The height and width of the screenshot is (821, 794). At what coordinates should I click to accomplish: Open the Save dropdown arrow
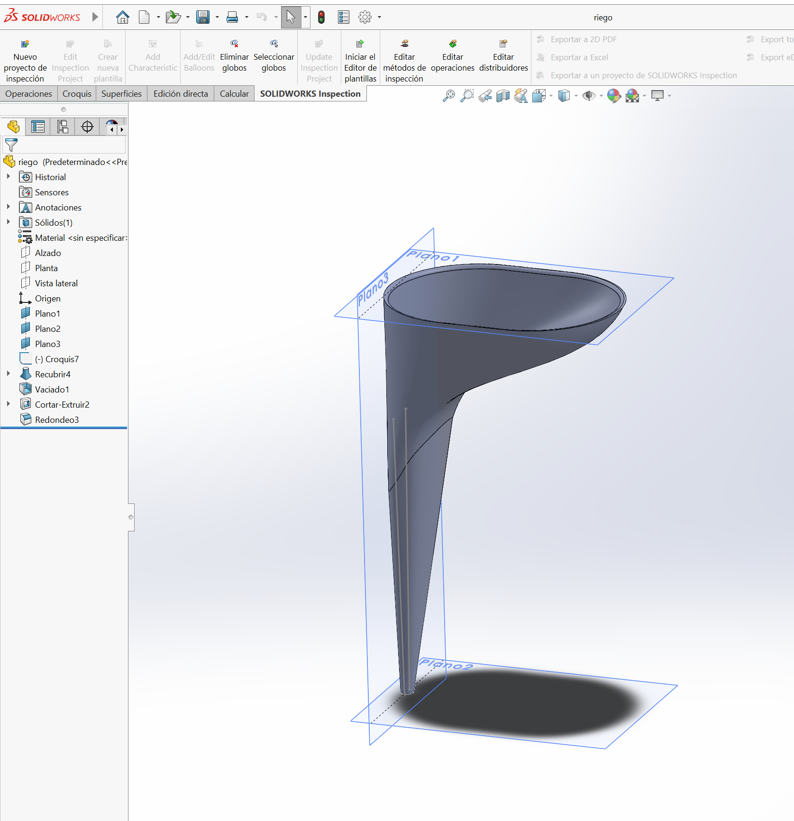point(217,18)
